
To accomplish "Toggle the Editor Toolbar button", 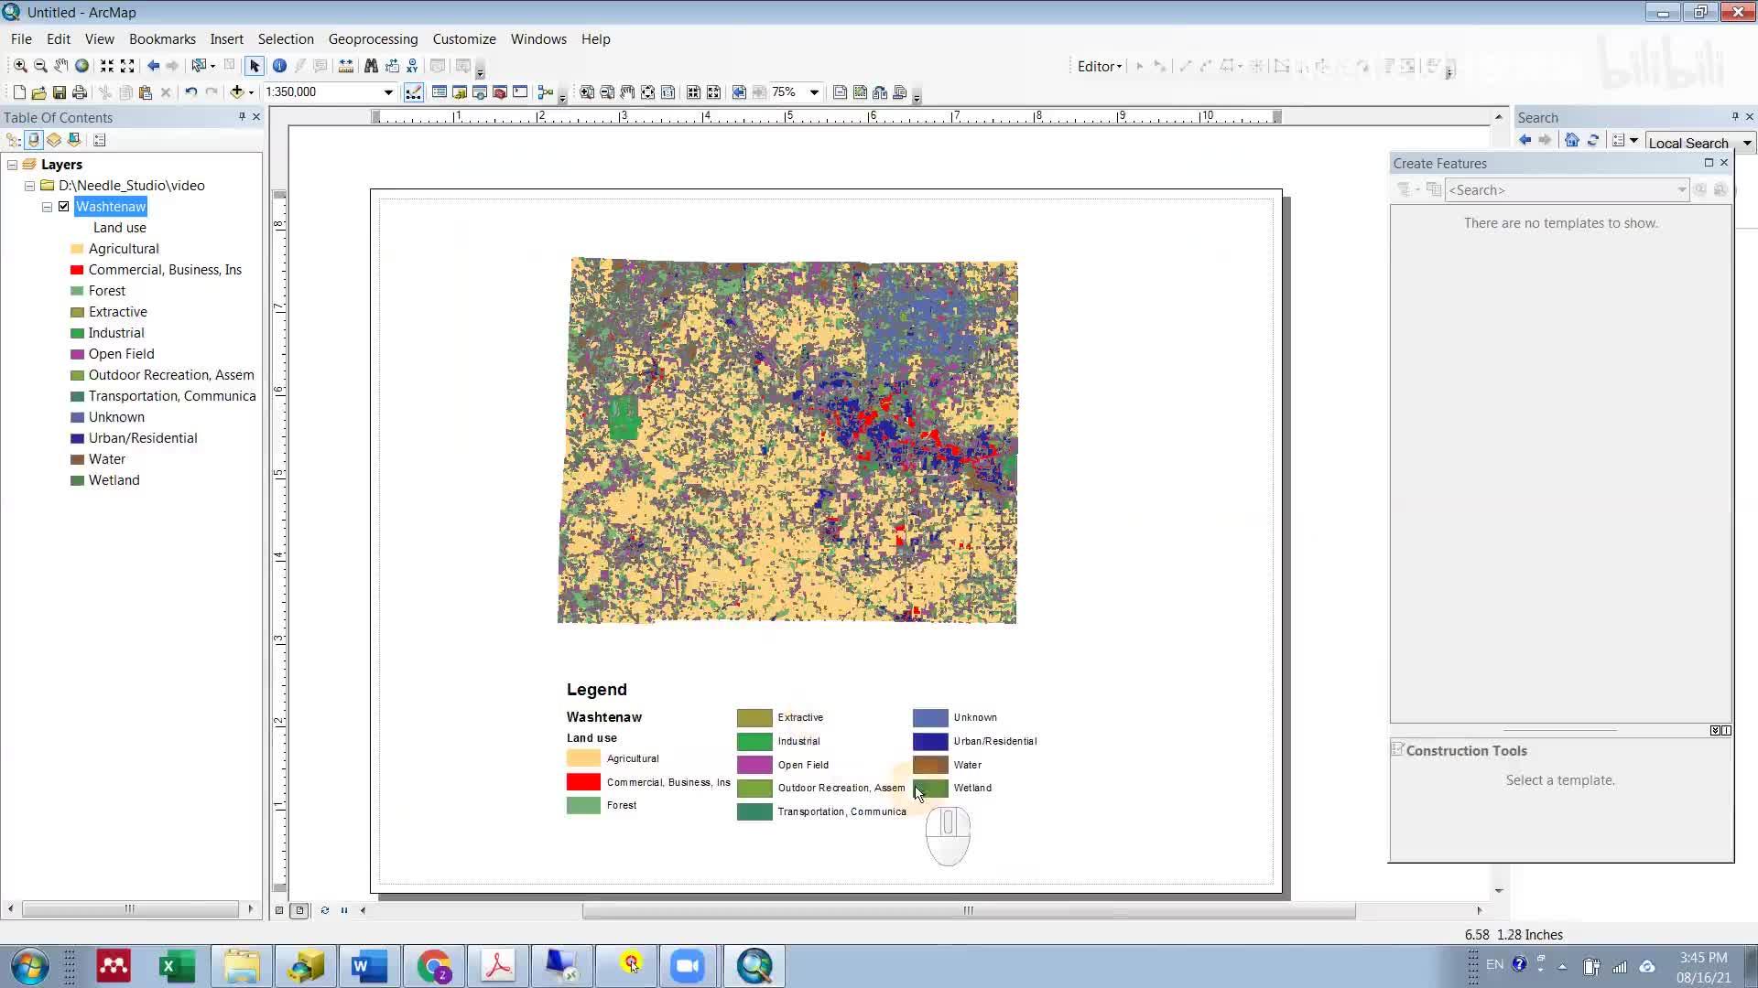I will (x=414, y=92).
